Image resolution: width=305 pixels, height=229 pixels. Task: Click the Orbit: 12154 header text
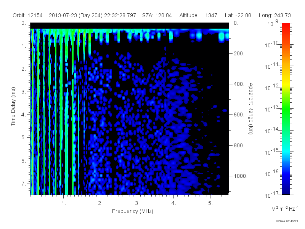coord(27,15)
